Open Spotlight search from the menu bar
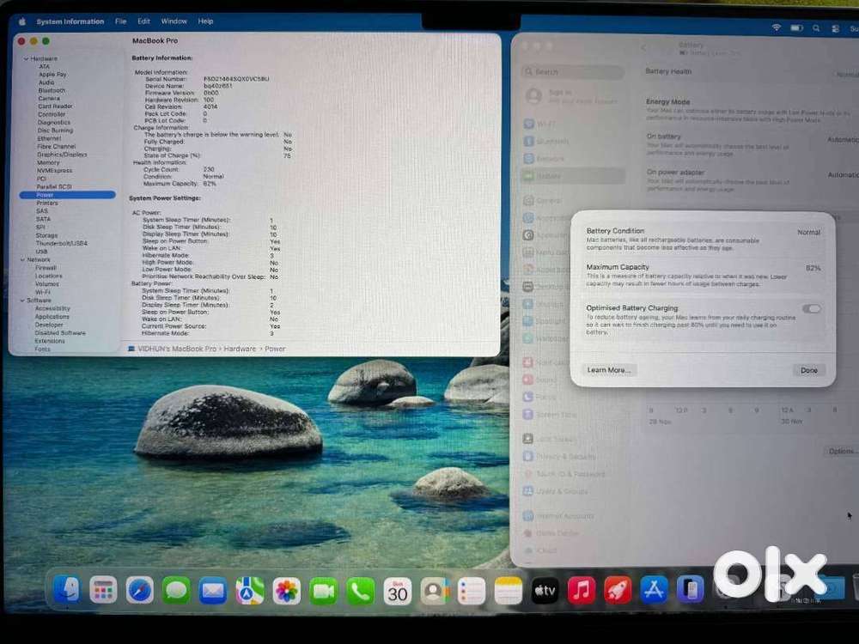Screen dimensions: 859x644 816,28
